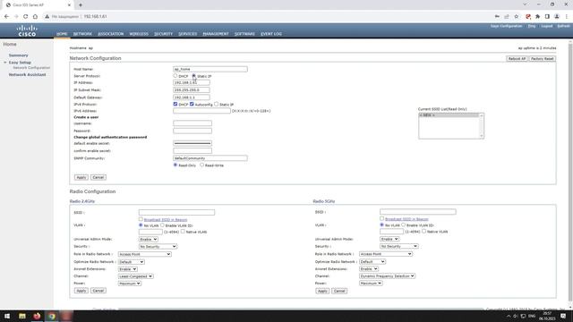Open the Chrome three-dot menu
The height and width of the screenshot is (322, 573).
coord(567,16)
